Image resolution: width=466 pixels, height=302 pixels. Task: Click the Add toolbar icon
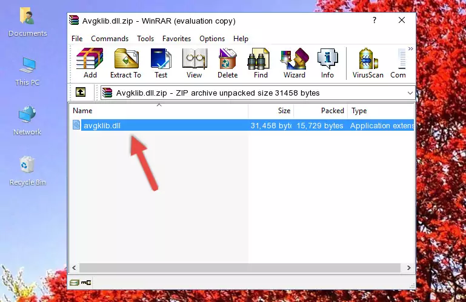point(90,64)
